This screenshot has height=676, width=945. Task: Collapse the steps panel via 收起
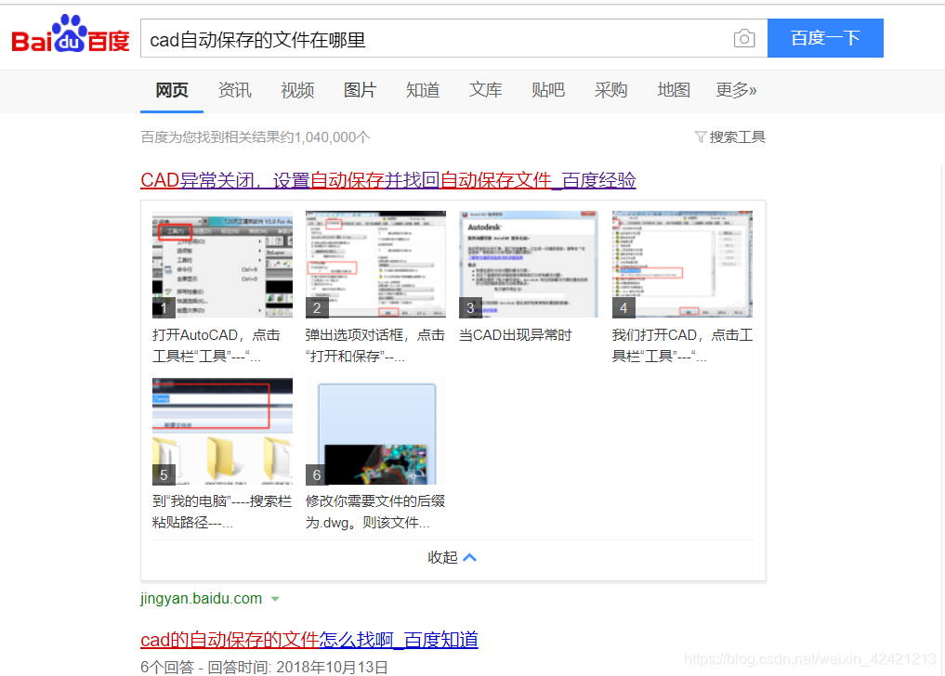click(x=452, y=557)
